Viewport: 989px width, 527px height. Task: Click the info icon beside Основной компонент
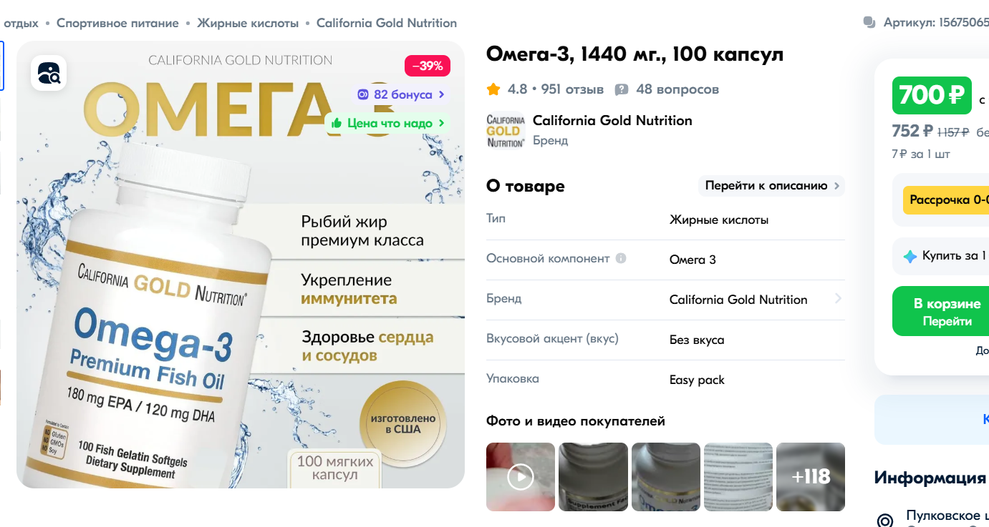coord(621,258)
